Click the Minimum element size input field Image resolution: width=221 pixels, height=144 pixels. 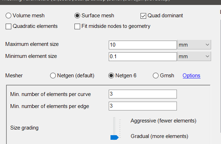click(143, 56)
